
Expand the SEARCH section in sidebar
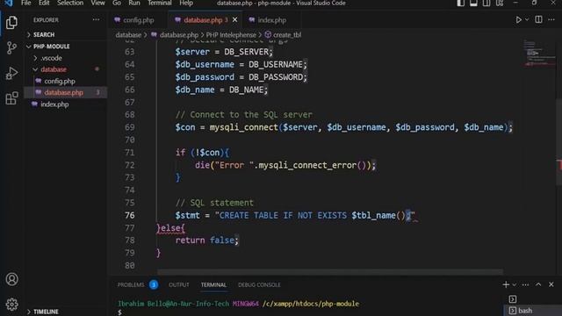pos(44,35)
